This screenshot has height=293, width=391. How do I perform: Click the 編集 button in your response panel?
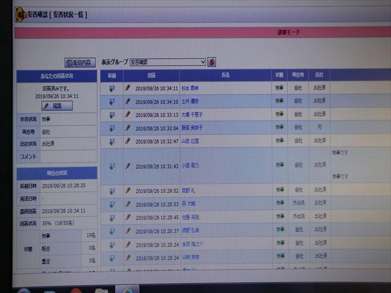[x=57, y=106]
